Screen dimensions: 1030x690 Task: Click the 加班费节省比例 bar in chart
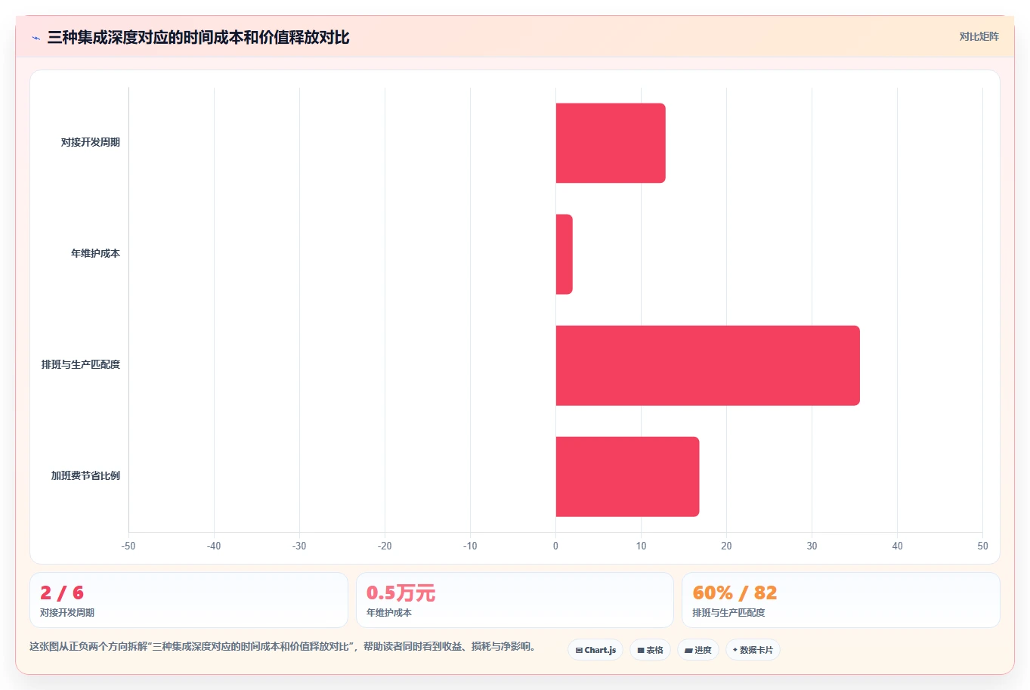point(627,477)
